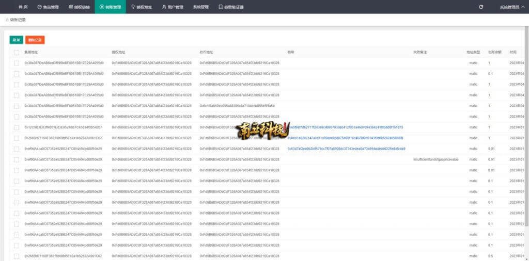The width and height of the screenshot is (529, 261).
Task: Click the circle icon on 转账管理 tab
Action: click(101, 7)
